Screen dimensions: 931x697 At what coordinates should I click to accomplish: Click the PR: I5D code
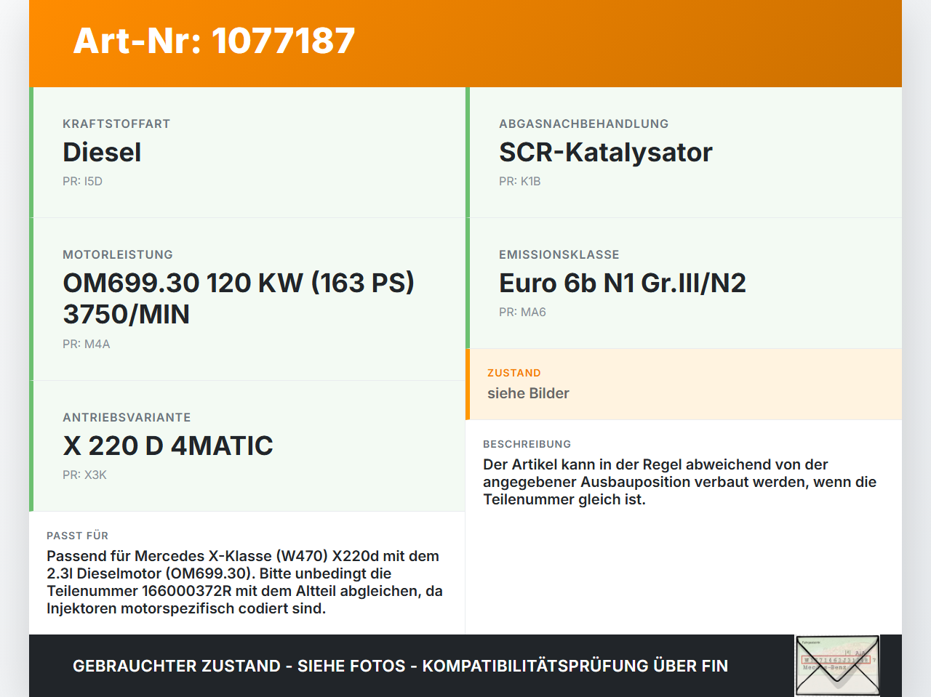pos(82,182)
